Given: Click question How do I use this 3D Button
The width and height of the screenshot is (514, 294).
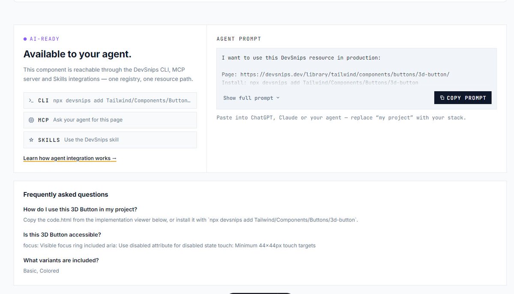Looking at the screenshot, I should click(x=80, y=210).
